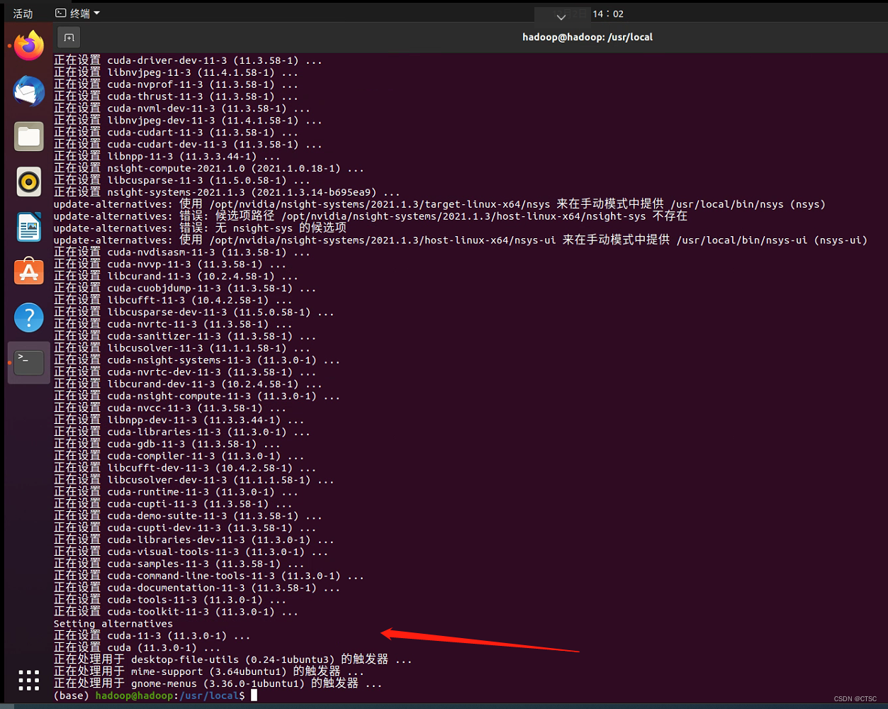Click the hadoop@hadoop: /usr/local title bar
The image size is (888, 709).
[588, 37]
